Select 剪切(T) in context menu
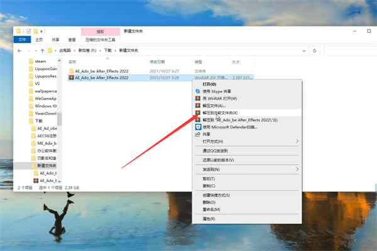Screen dimensions: 377x251 tap(247, 179)
